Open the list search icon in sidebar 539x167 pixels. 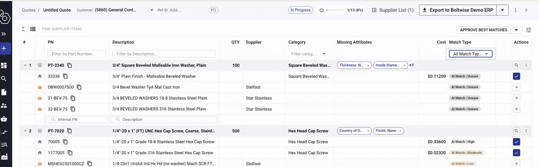pyautogui.click(x=4, y=145)
